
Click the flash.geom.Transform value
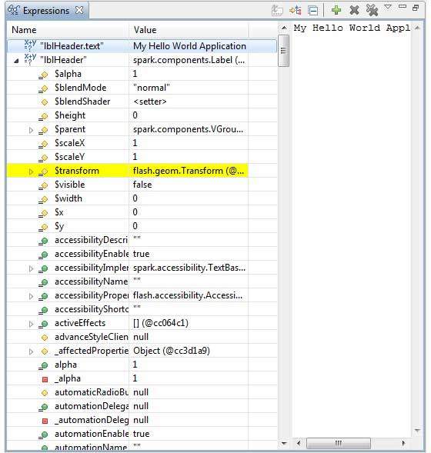(x=189, y=171)
